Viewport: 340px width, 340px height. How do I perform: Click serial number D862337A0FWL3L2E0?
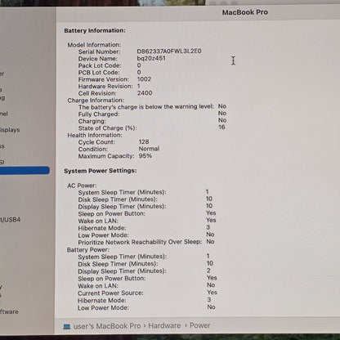169,51
